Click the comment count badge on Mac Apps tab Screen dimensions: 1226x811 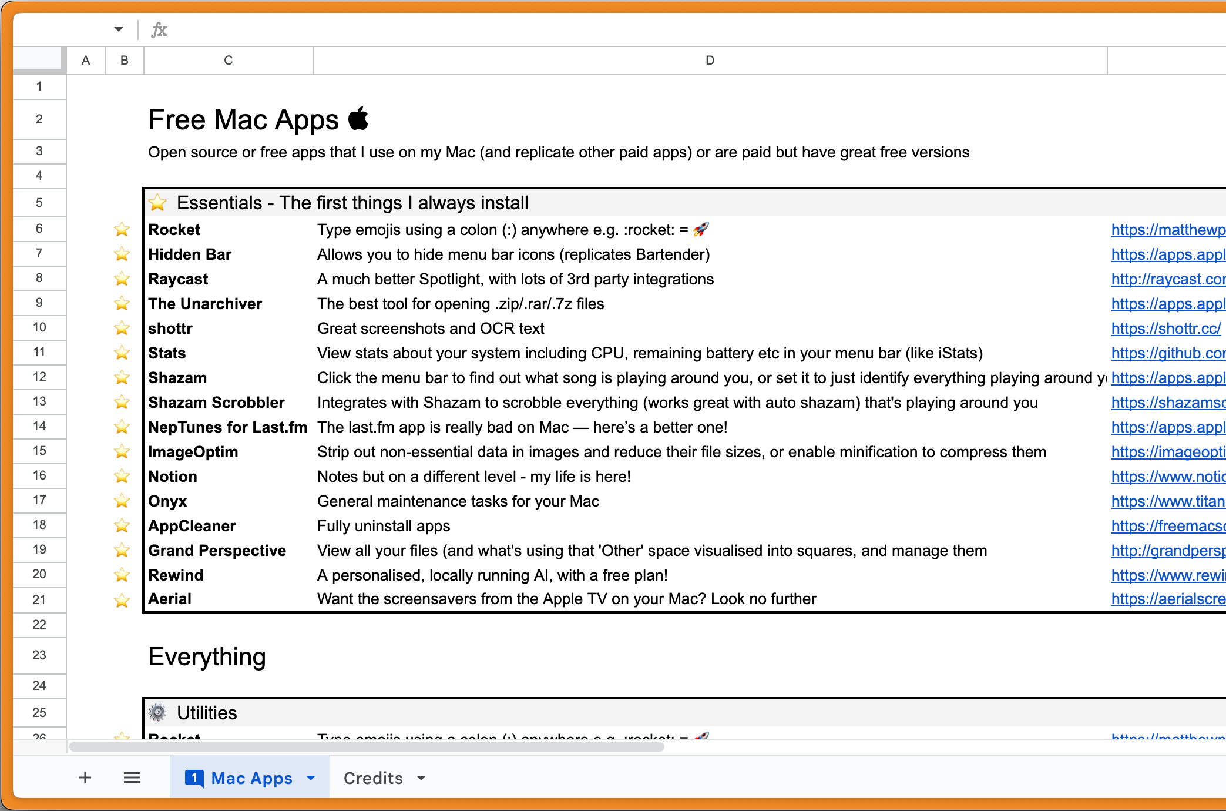tap(194, 778)
